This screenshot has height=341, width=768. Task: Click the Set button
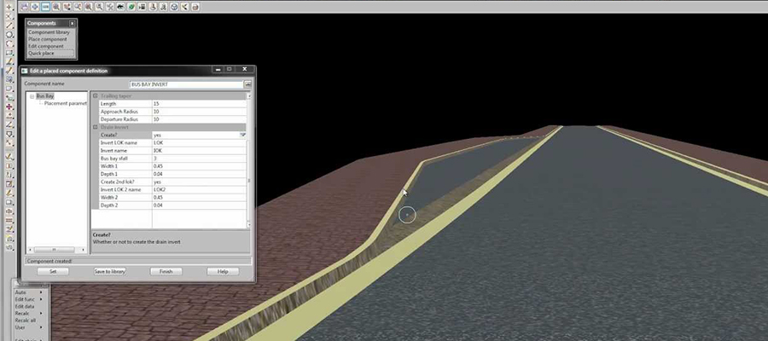[x=53, y=271]
